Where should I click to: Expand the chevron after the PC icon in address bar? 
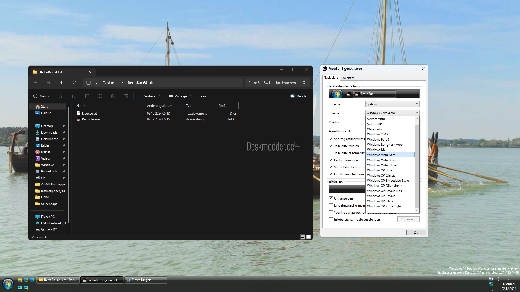[x=97, y=83]
